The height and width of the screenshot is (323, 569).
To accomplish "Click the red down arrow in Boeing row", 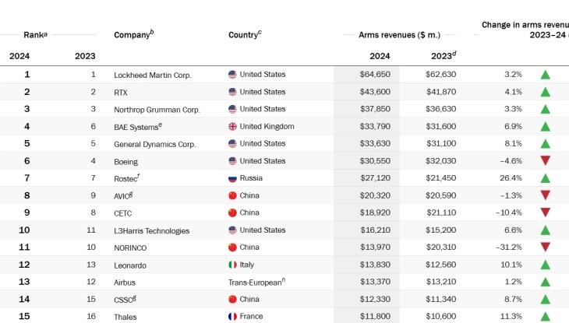I will (546, 161).
